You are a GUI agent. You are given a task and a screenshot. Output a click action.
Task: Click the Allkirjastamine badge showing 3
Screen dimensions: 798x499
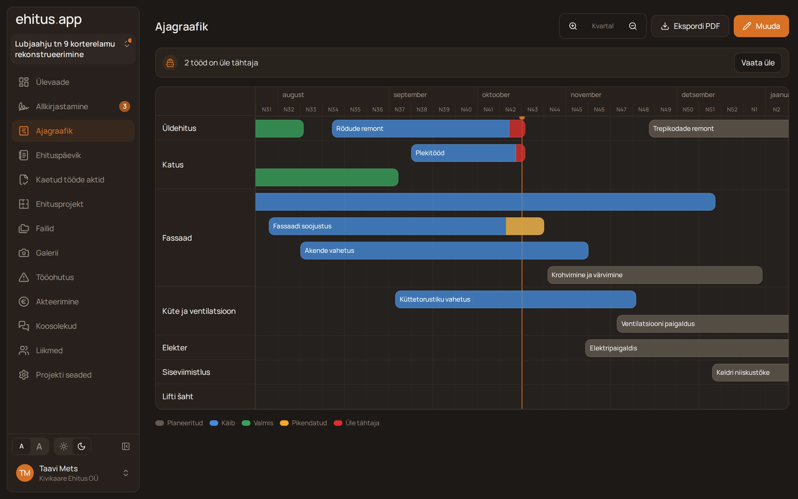tap(125, 106)
